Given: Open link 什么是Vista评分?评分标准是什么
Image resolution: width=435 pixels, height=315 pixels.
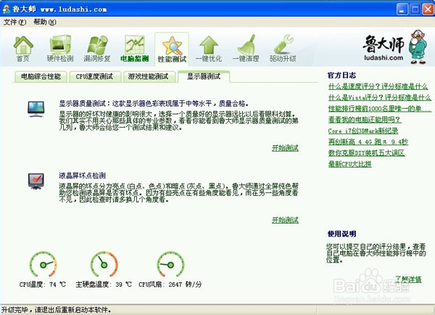Looking at the screenshot, I should click(x=379, y=97).
